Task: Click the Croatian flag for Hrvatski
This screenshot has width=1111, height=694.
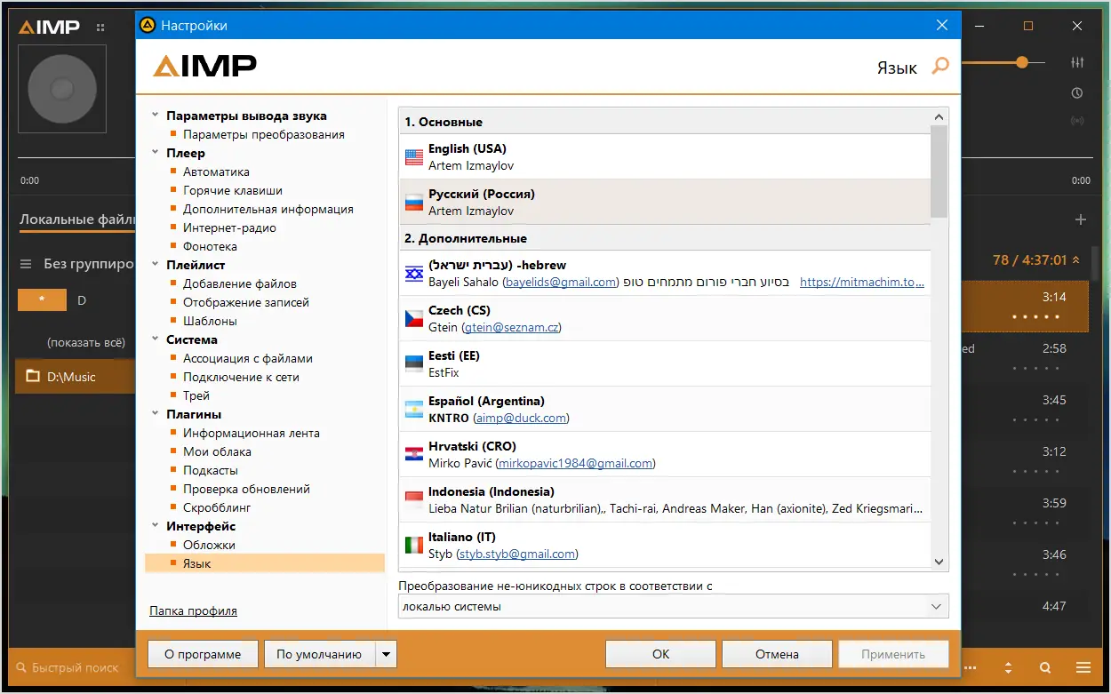Action: click(414, 455)
